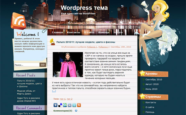Open the Главная menu item

pos(57,32)
